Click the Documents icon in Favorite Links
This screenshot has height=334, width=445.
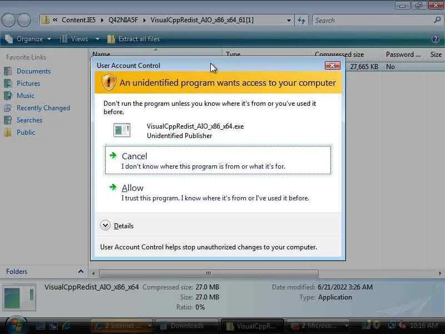8,71
